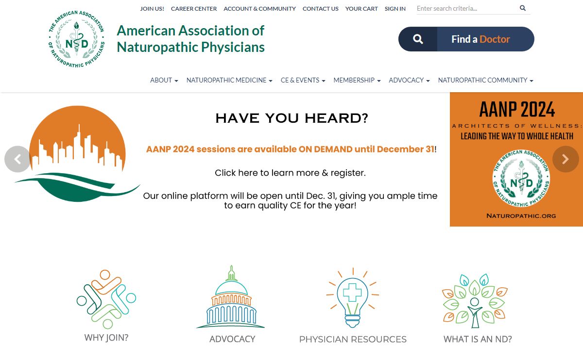
Task: Expand the Advocacy navigation dropdown
Action: pos(410,80)
